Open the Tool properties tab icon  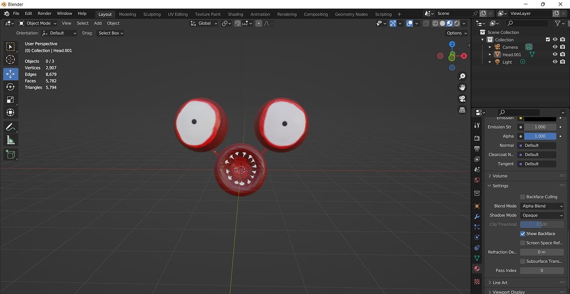477,125
